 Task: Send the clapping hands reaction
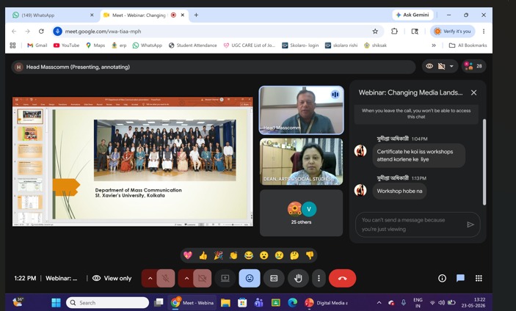(233, 255)
